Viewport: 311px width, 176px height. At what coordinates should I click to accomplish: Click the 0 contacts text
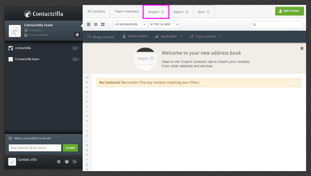35,30
